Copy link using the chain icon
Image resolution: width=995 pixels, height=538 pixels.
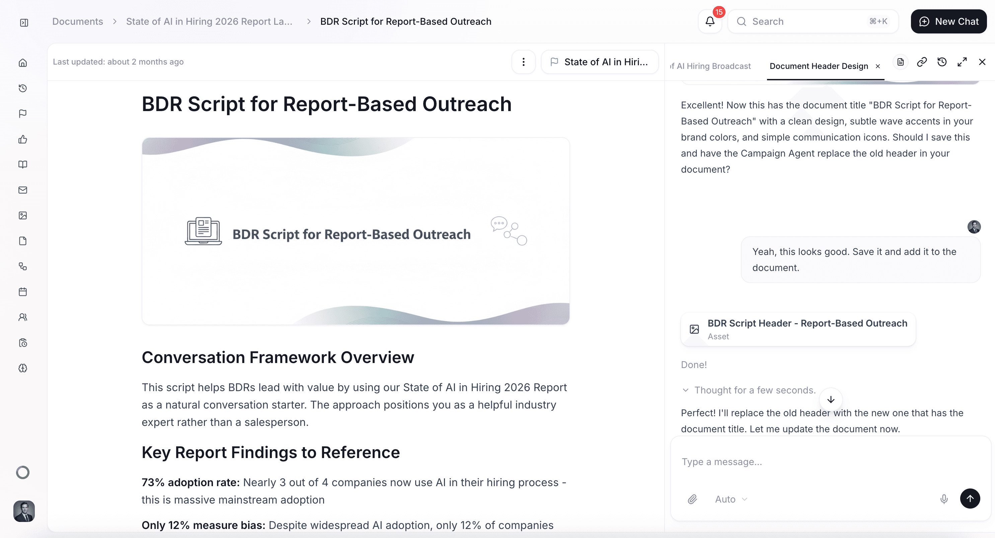(x=922, y=62)
